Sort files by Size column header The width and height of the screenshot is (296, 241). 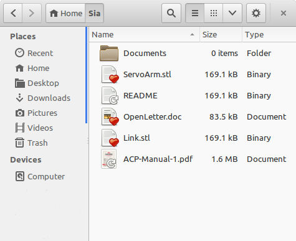pyautogui.click(x=221, y=35)
